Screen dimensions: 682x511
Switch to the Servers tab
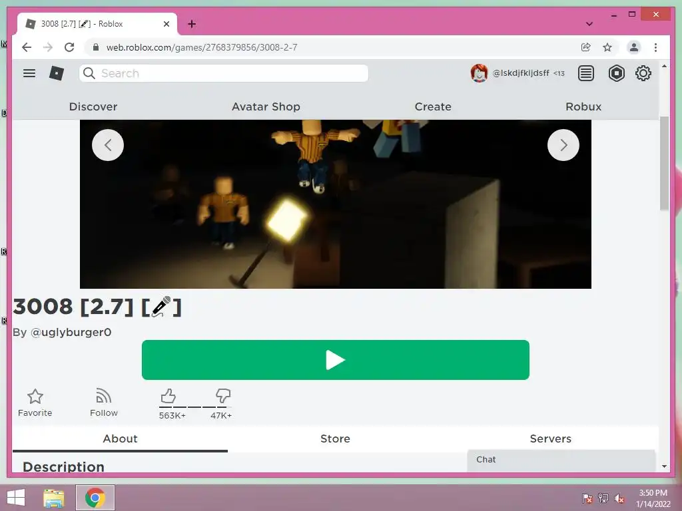click(x=550, y=438)
